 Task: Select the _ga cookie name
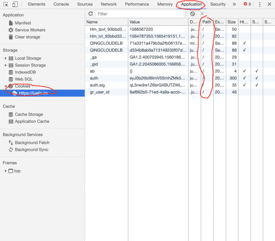coord(93,57)
